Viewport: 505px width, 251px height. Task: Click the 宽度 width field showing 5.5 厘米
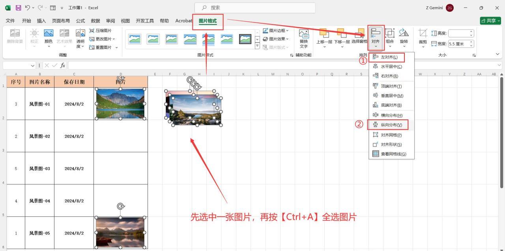[x=461, y=44]
